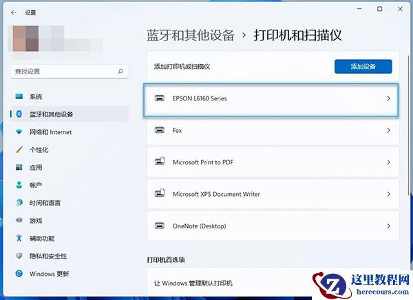Click the accessibility figure icon
The height and width of the screenshot is (300, 413).
coord(19,238)
